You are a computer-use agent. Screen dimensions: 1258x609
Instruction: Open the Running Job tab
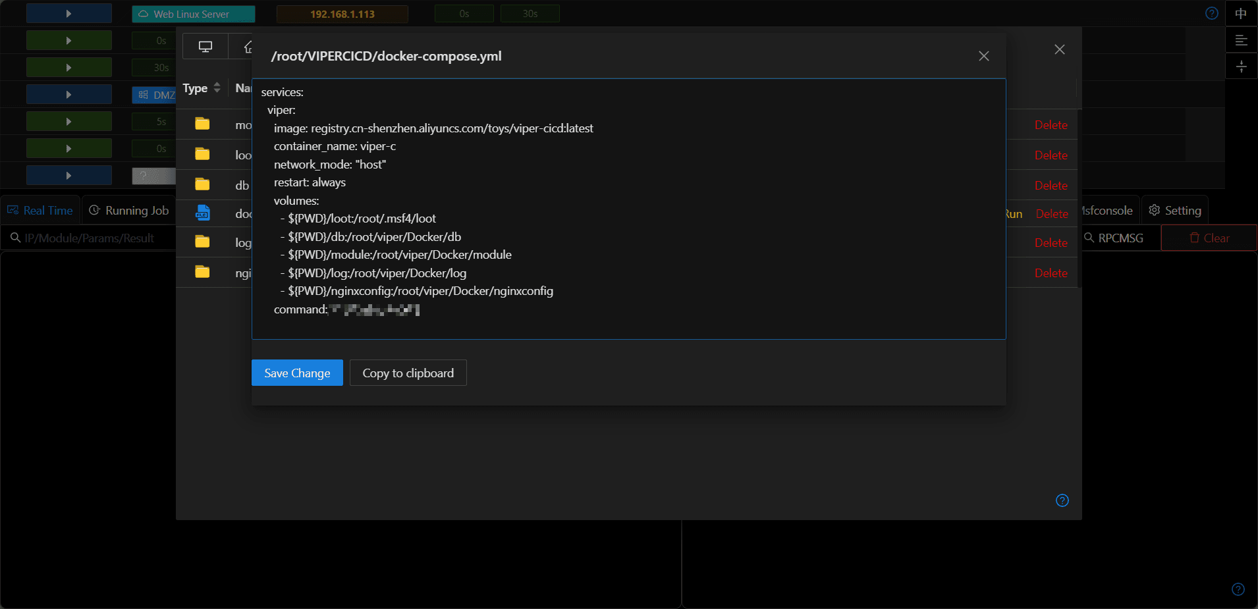(x=129, y=211)
